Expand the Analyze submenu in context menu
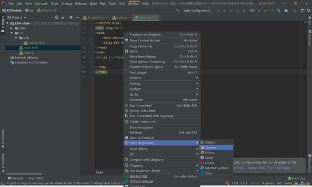This screenshot has height=187, width=312. click(x=162, y=89)
